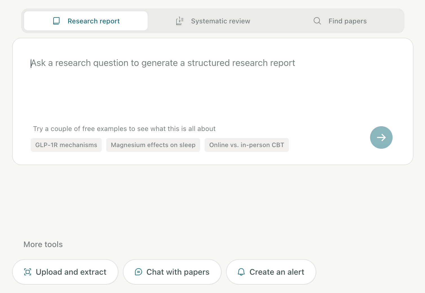The image size is (425, 293).
Task: Try the GLP-1R mechanisms example
Action: click(x=66, y=145)
